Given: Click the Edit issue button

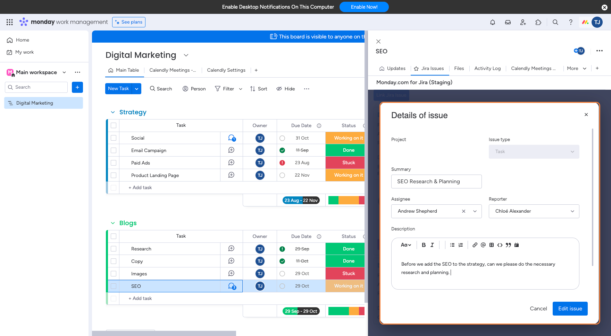Looking at the screenshot, I should coord(570,309).
